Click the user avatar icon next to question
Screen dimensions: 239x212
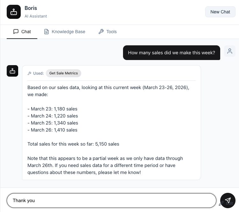point(229,51)
